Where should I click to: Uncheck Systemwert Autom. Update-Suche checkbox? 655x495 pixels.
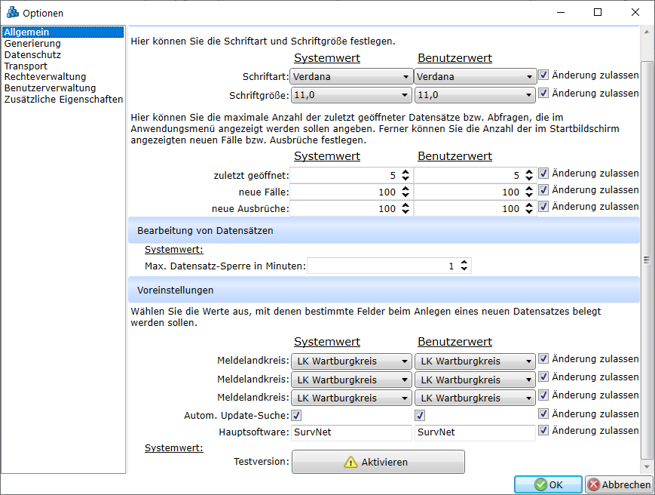(297, 414)
